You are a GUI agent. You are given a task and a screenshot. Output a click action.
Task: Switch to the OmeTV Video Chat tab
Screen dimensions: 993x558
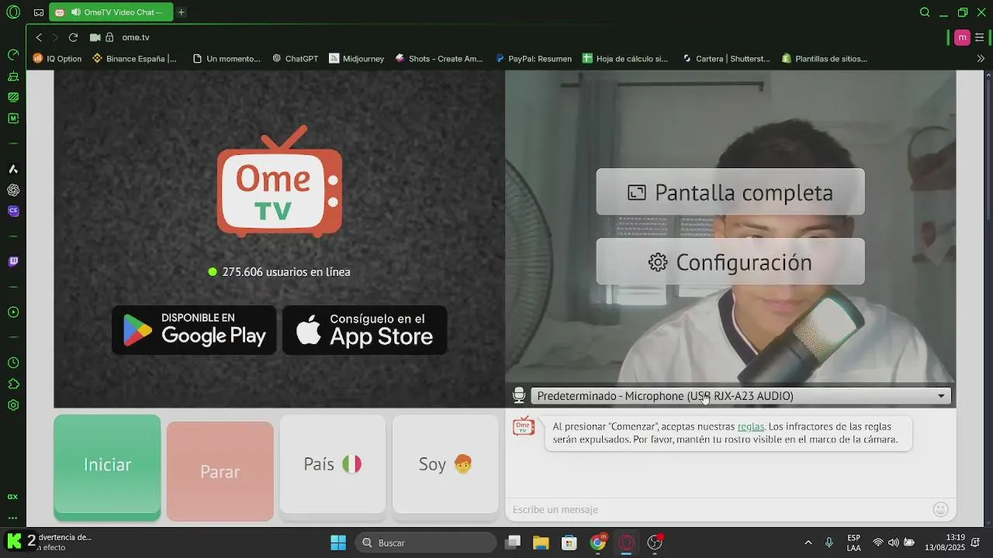coord(111,12)
